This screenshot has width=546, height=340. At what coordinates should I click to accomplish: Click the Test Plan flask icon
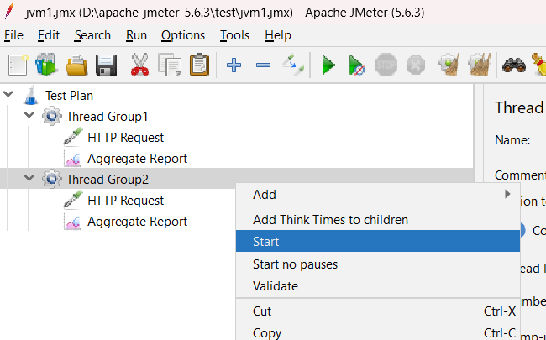tap(31, 96)
